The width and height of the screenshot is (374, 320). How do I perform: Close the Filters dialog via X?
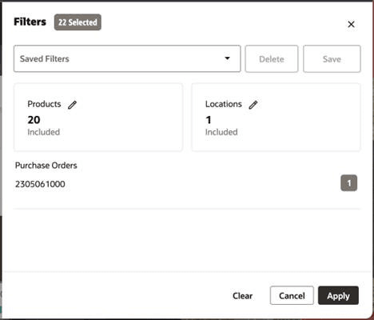(x=351, y=24)
